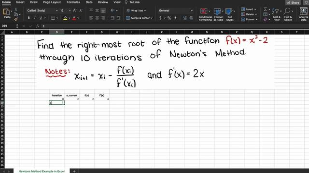
Task: Click Insert cells button
Action: point(249,9)
